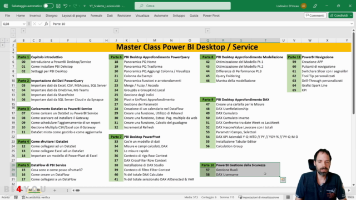Open Customize Quick Access Toolbar menu
This screenshot has width=356, height=200.
pos(84,6)
